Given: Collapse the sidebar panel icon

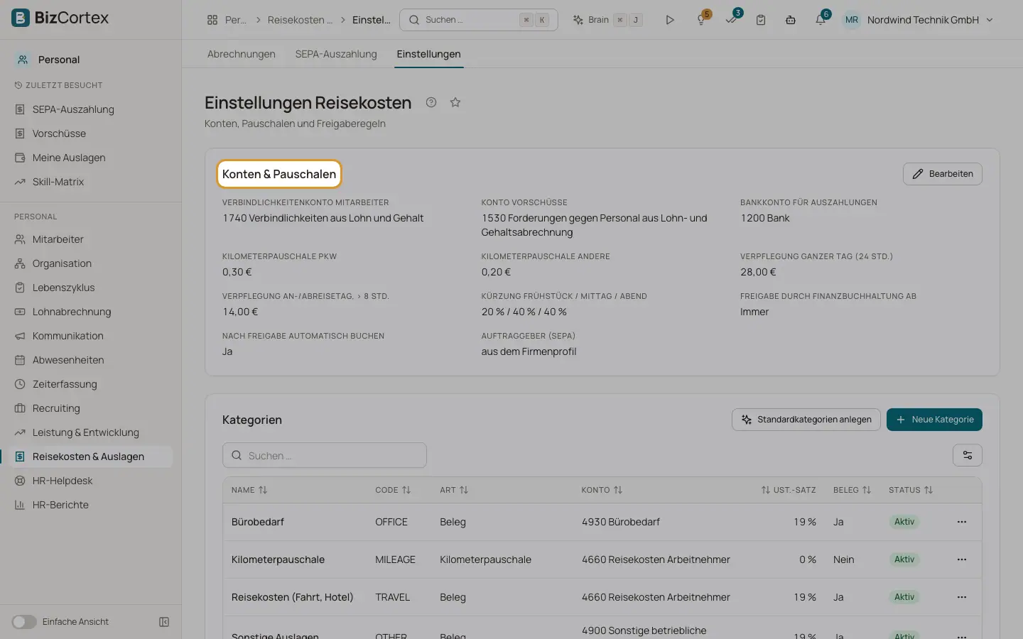Looking at the screenshot, I should [x=164, y=622].
